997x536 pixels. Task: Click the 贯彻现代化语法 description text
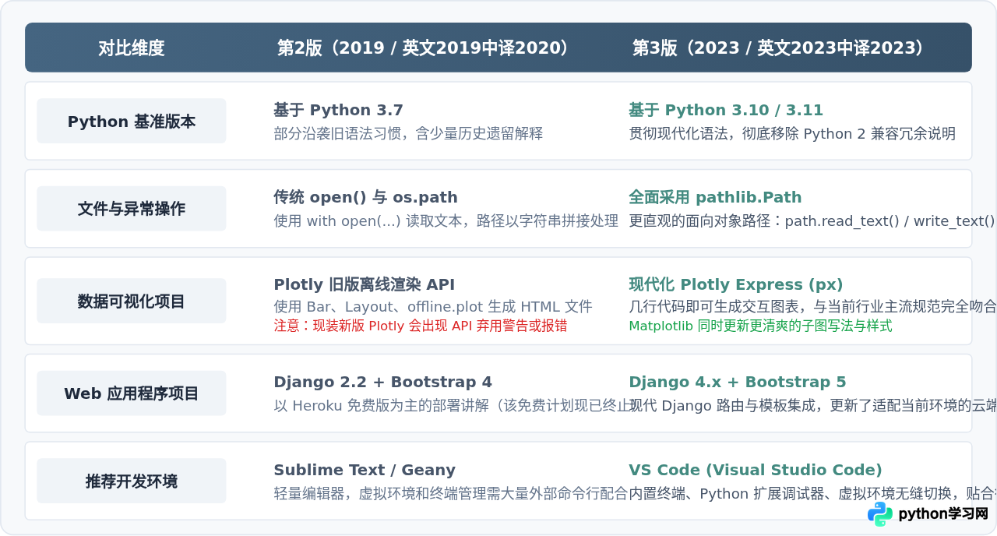pos(792,134)
